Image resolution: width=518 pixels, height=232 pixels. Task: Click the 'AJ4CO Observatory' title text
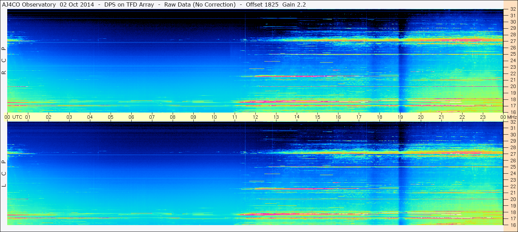click(29, 4)
